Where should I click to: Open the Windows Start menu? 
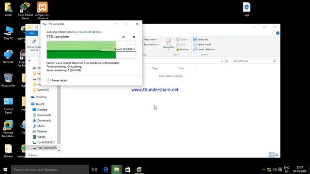coord(5,170)
